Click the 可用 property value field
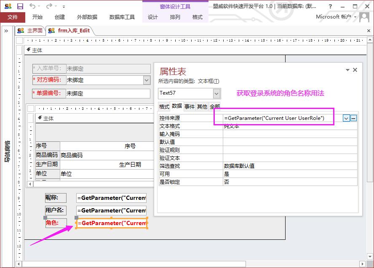 (x=290, y=174)
